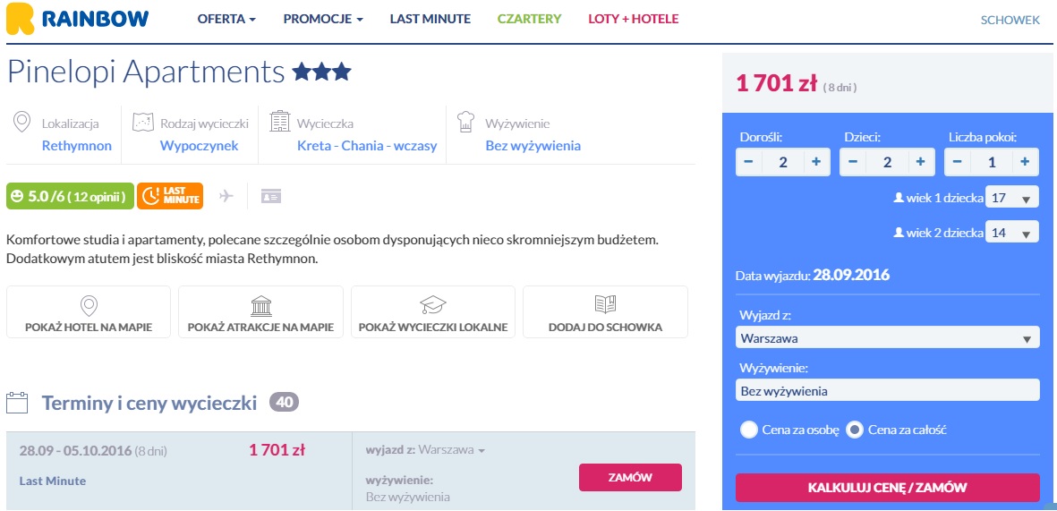Click the Rainbow logo icon
This screenshot has height=511, width=1057.
[x=20, y=19]
